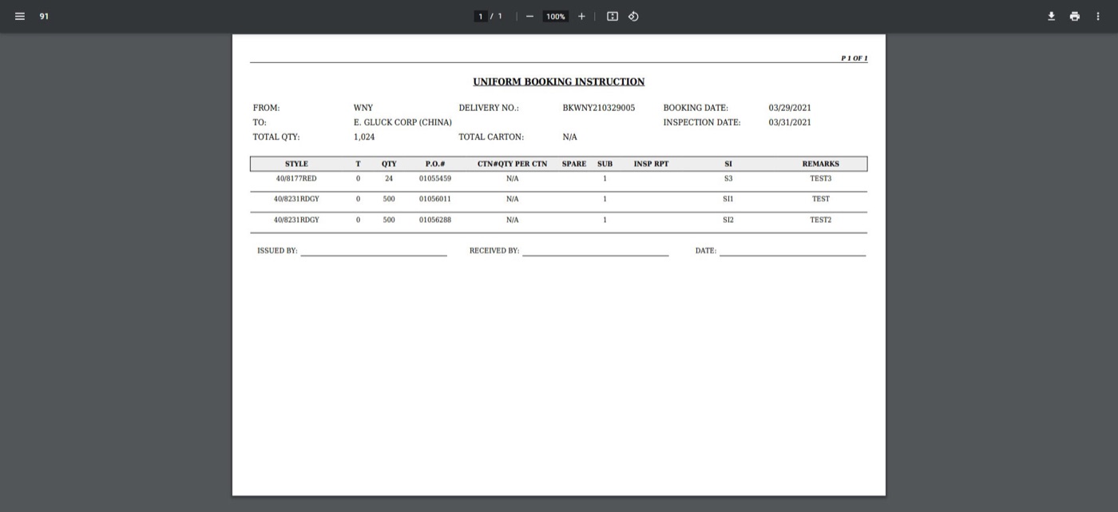Viewport: 1118px width, 512px height.
Task: Select the STYLE column header
Action: tap(296, 164)
